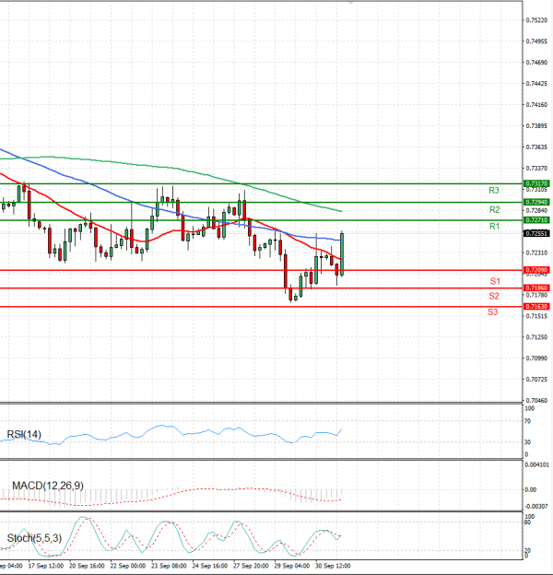Click the 27 Sep 20:00 time label
Viewport: 553px width, 575px height.
(x=252, y=566)
